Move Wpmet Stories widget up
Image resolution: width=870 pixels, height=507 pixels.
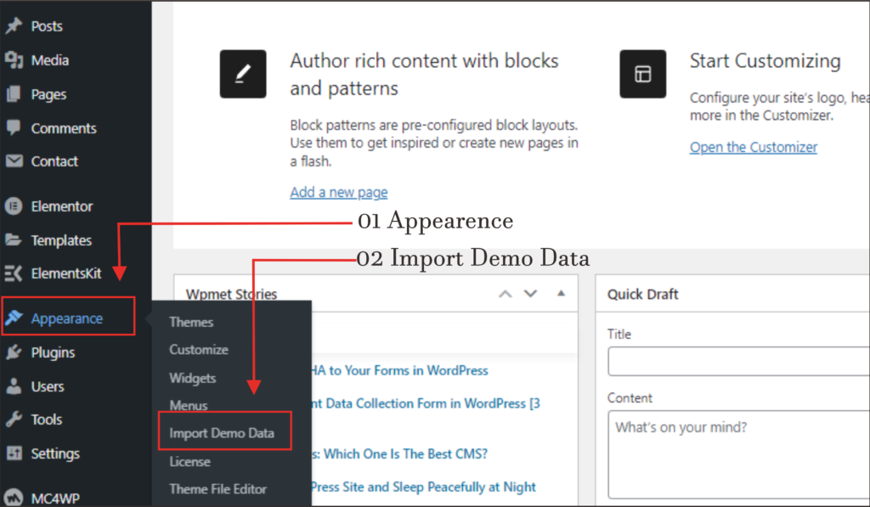(x=505, y=294)
